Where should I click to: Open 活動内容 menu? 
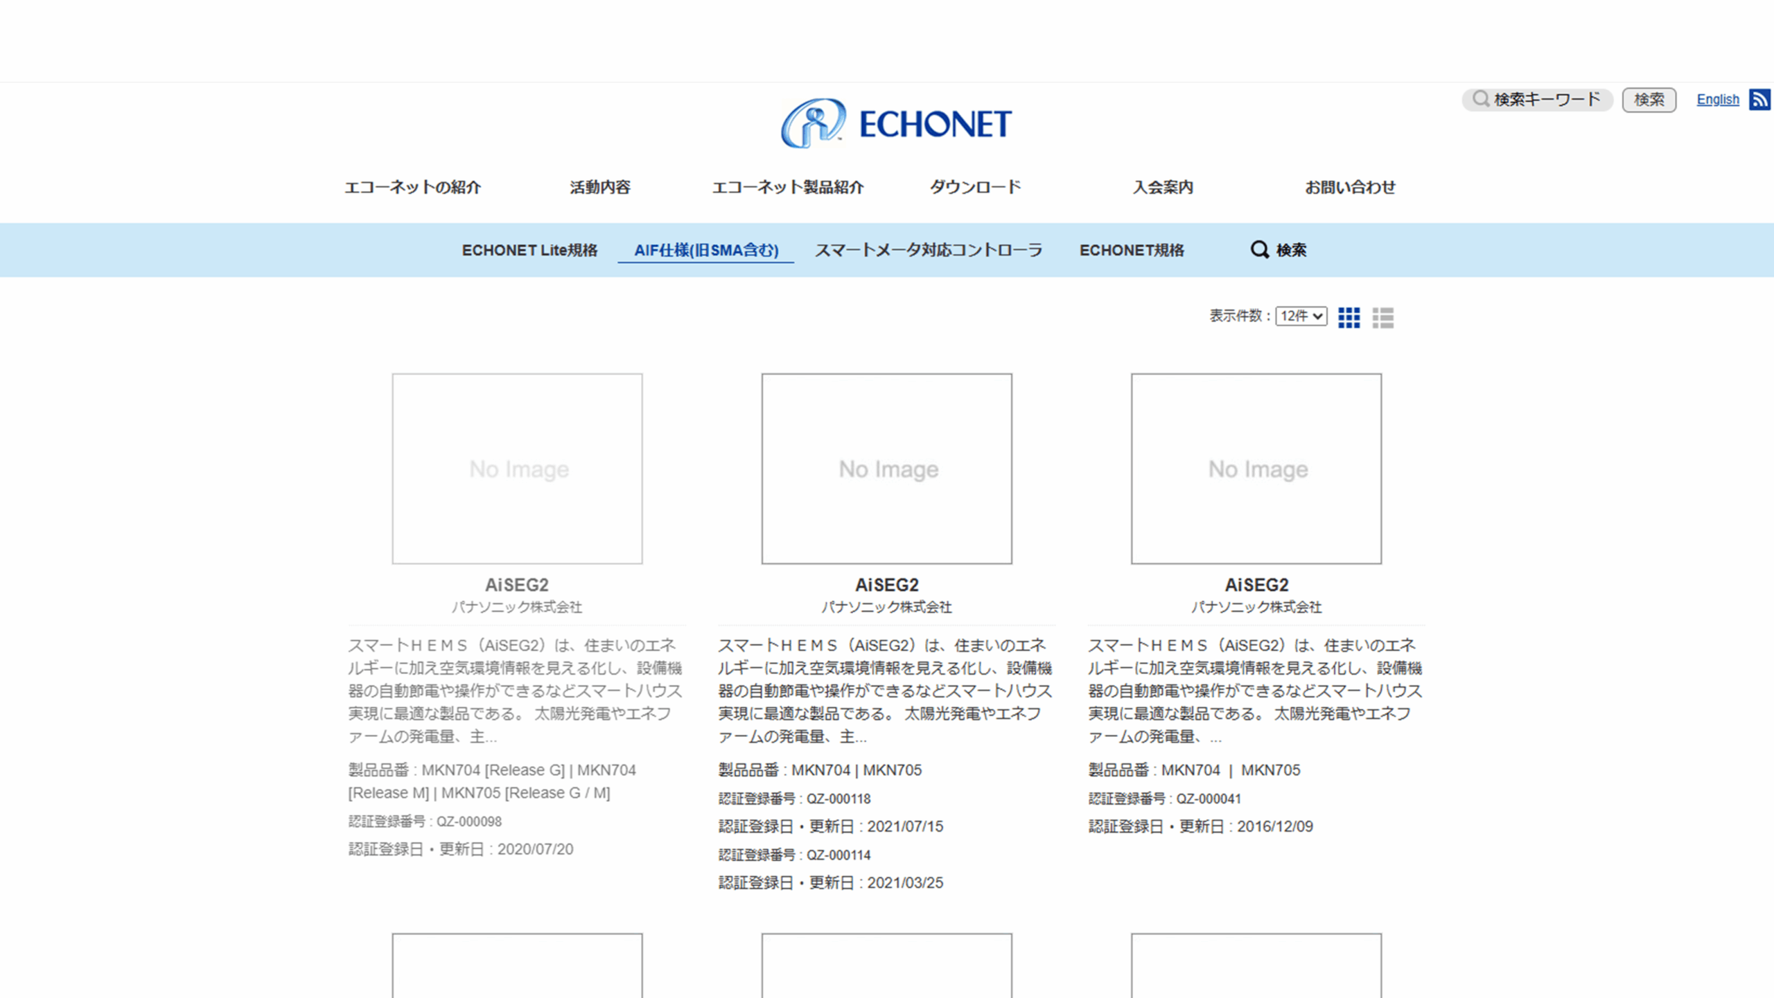600,187
